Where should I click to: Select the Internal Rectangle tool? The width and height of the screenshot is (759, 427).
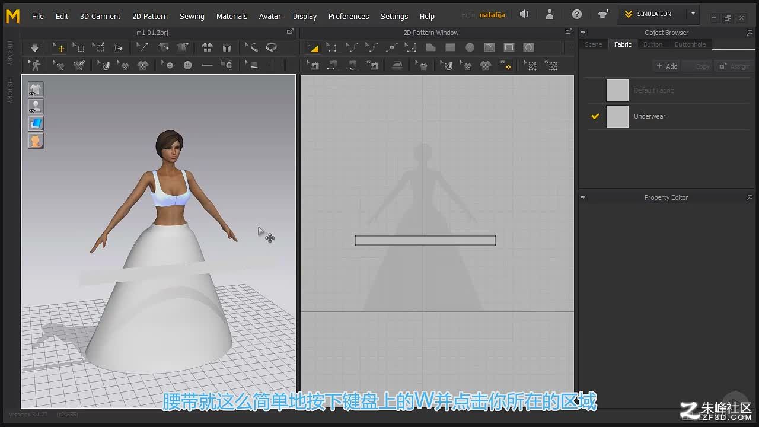pyautogui.click(x=509, y=47)
